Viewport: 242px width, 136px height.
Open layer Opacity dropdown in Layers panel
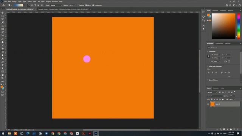point(234,96)
